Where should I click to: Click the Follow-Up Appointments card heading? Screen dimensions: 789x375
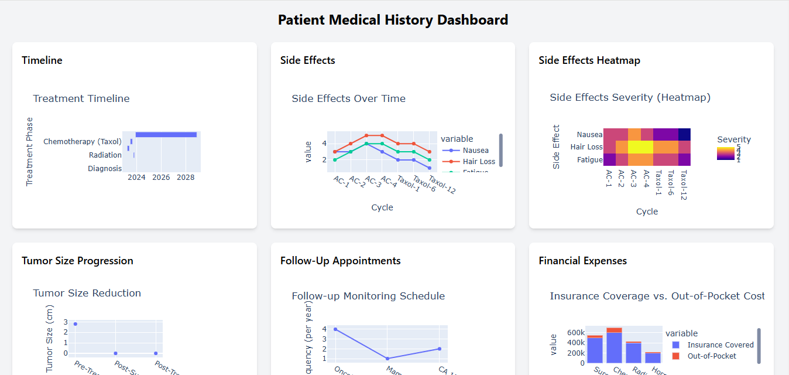340,261
